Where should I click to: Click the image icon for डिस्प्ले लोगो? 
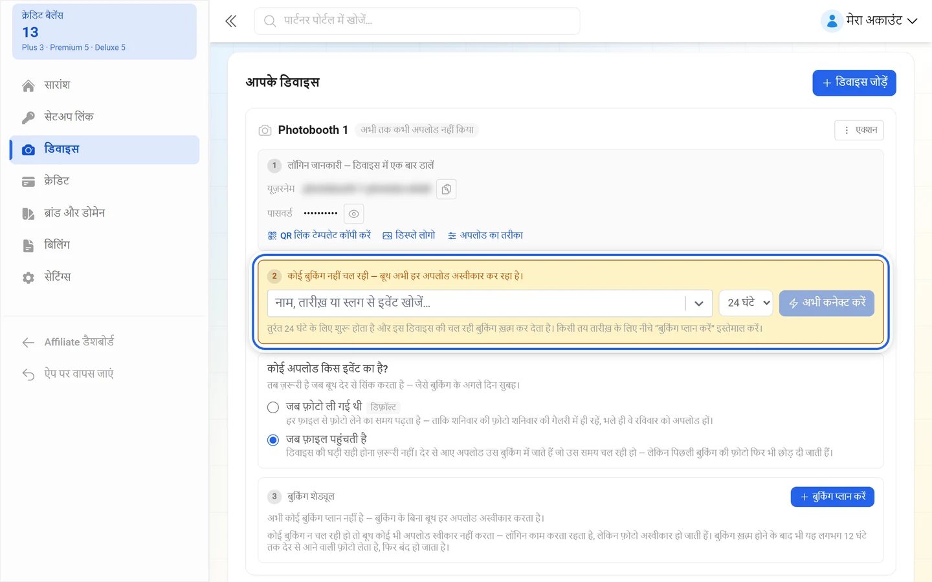click(387, 236)
